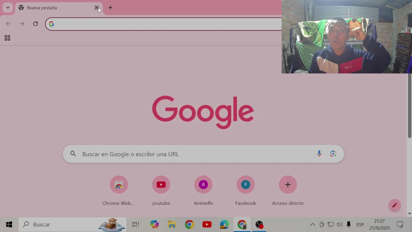Open the youtube shortcut
Image resolution: width=412 pixels, height=232 pixels.
click(x=161, y=190)
